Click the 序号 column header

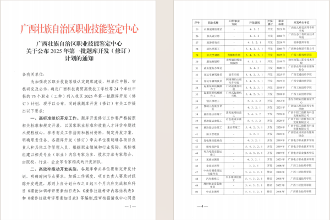(x=197, y=23)
